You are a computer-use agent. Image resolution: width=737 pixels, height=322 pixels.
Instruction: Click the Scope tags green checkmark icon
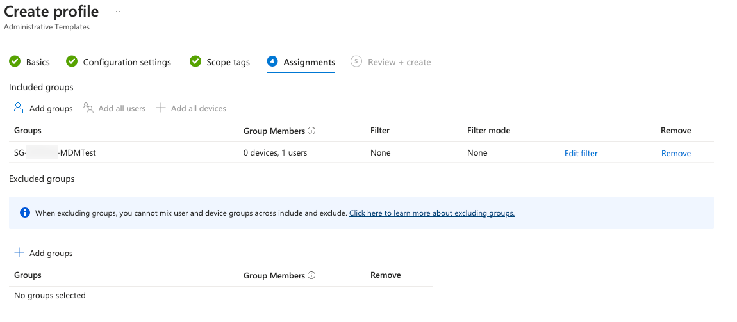pyautogui.click(x=195, y=61)
